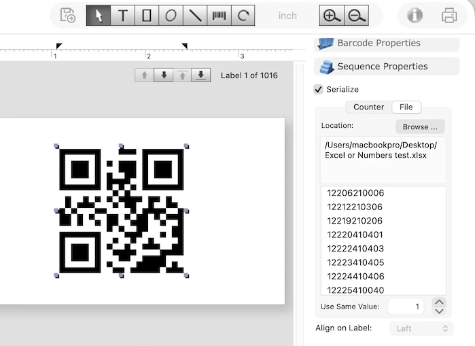Open the info inspector icon
The height and width of the screenshot is (346, 475).
point(415,15)
